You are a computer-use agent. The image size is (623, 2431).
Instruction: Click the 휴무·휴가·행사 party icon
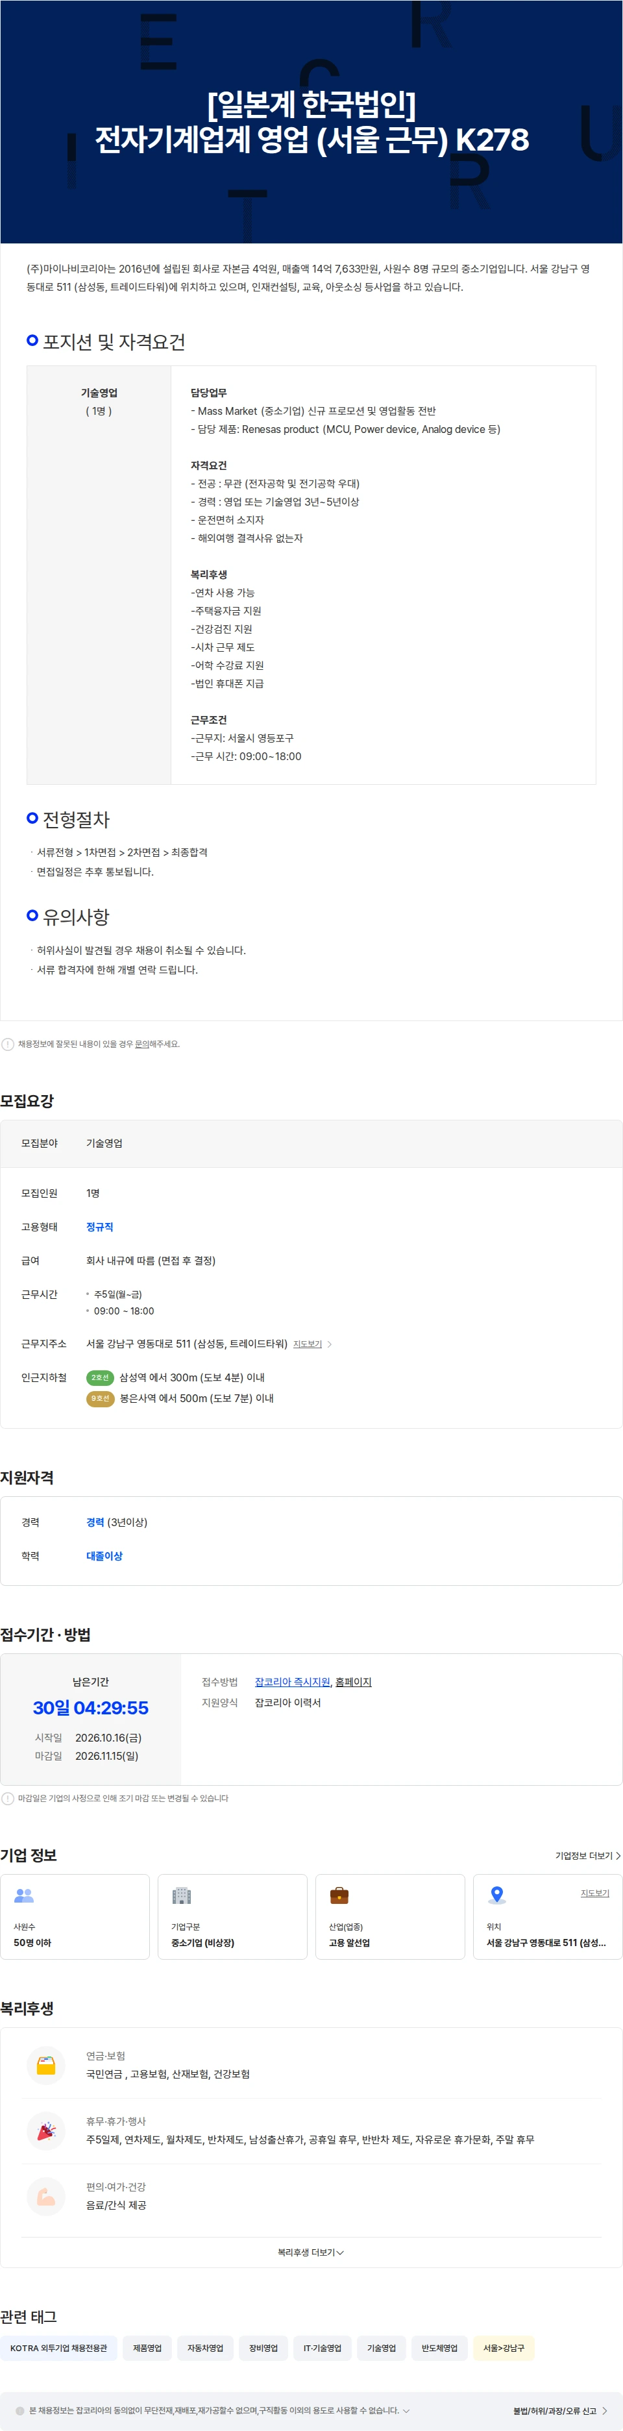(45, 2130)
